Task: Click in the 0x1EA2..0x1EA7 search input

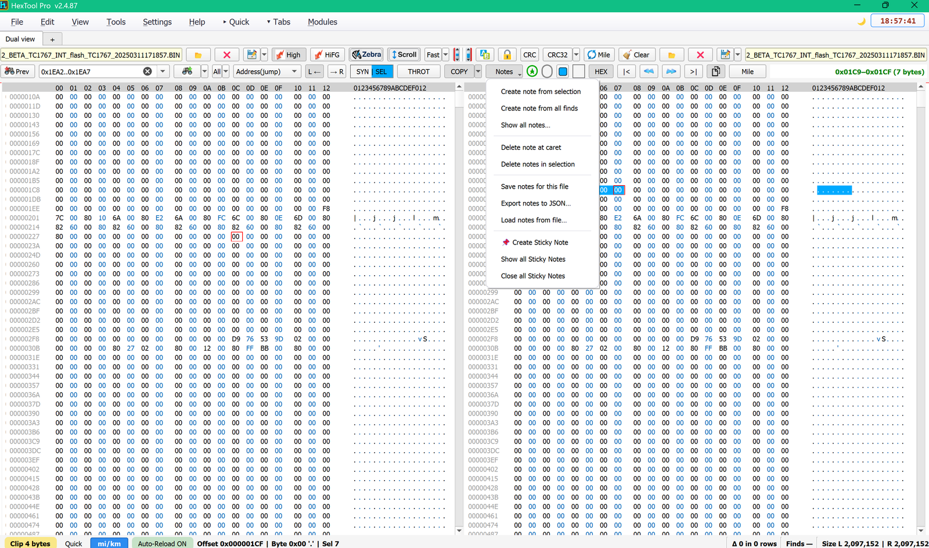Action: click(91, 71)
